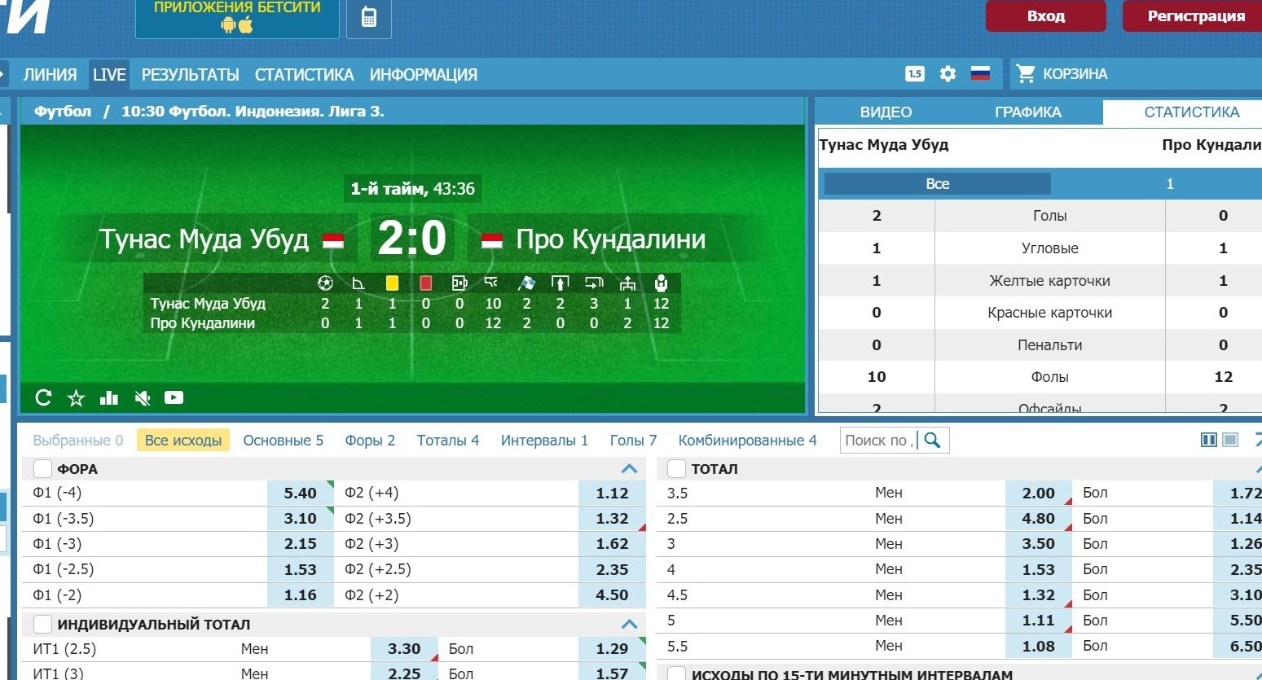Toggle the muted speaker icon
This screenshot has height=680, width=1262.
click(142, 397)
